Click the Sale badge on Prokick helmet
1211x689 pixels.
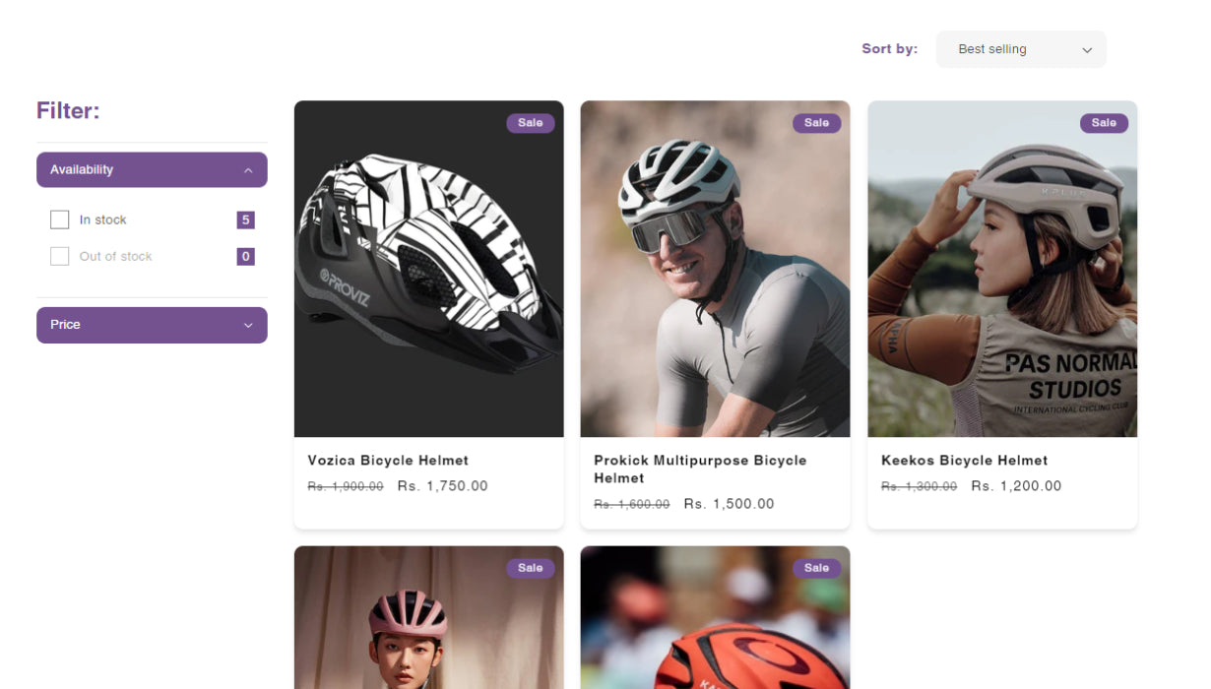pyautogui.click(x=816, y=123)
